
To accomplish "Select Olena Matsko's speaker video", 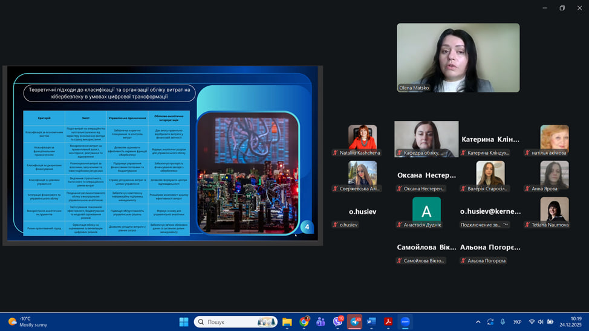I will click(x=458, y=57).
